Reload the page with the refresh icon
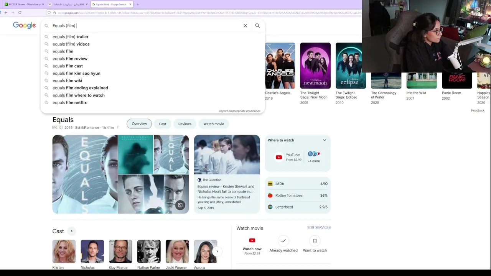491x276 pixels. coord(20,13)
